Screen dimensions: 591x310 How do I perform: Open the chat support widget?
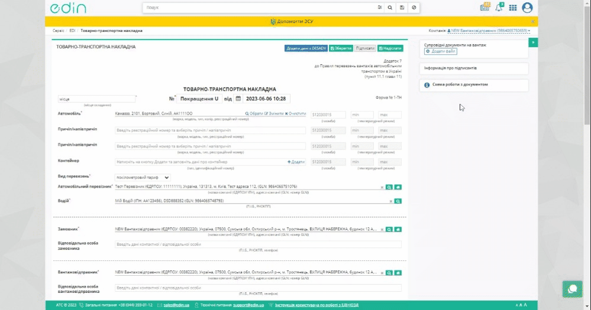pyautogui.click(x=572, y=289)
